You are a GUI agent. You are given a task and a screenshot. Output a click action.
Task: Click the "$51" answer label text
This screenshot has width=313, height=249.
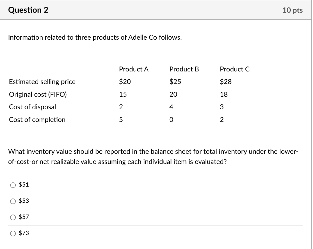(24, 185)
